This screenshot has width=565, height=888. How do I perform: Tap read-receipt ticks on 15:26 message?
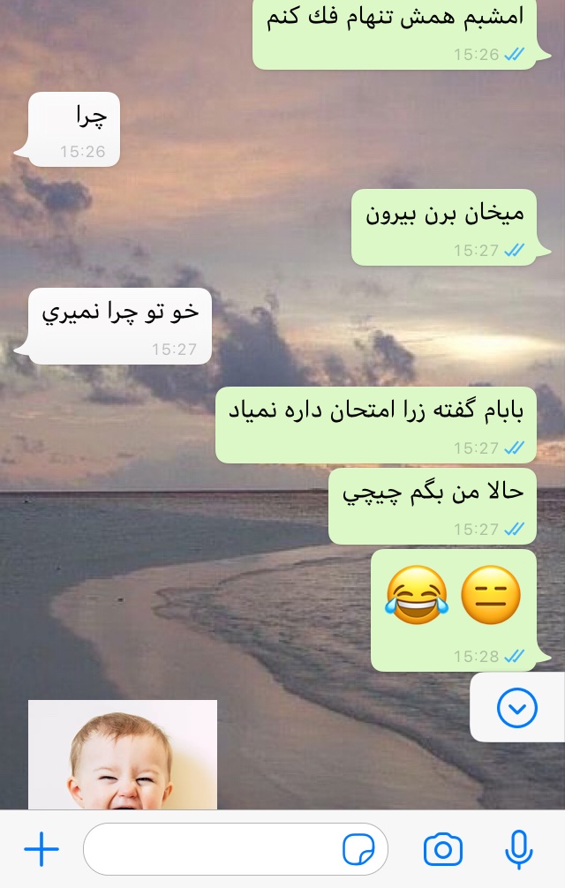click(514, 54)
